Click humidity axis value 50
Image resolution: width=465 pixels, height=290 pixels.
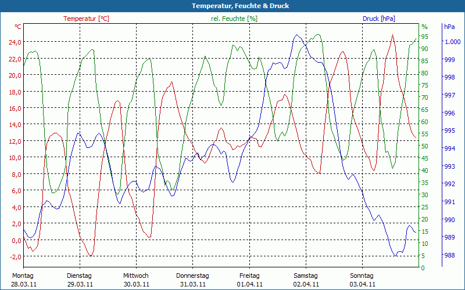point(425,146)
